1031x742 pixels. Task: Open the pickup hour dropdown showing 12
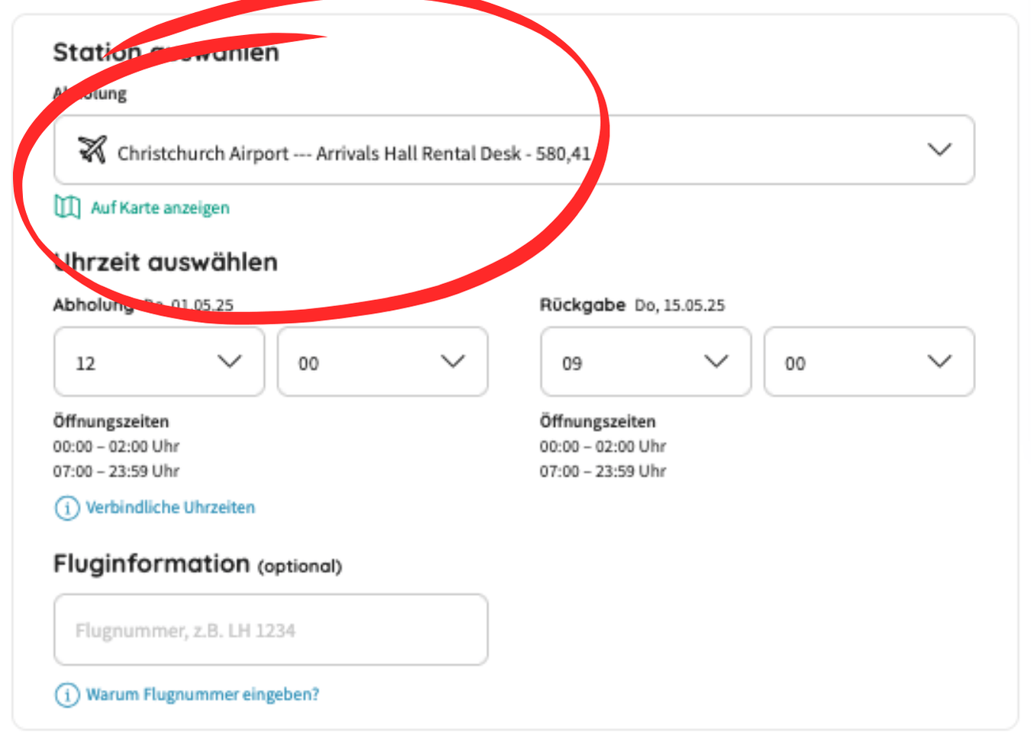[x=159, y=362]
